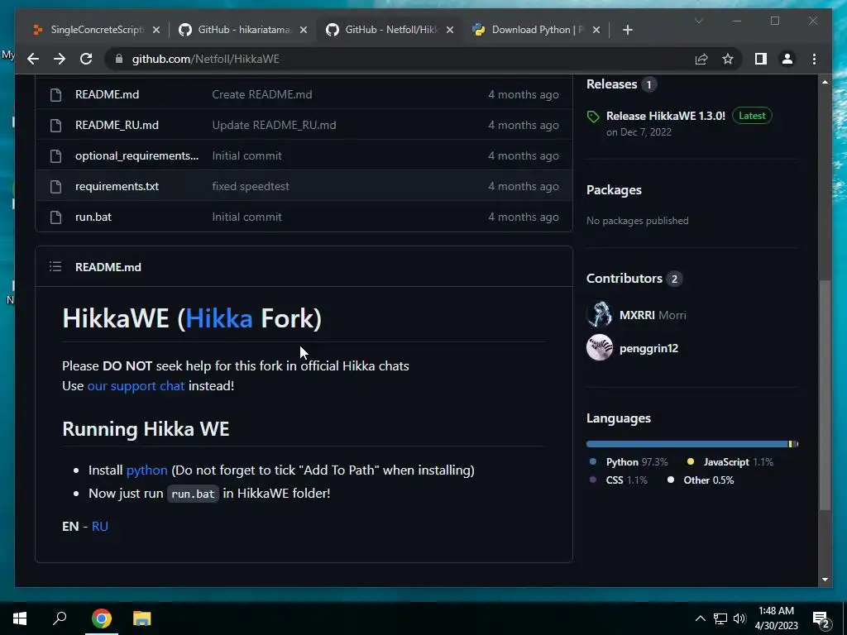Viewport: 847px width, 635px height.
Task: Close the Download Python tab
Action: [x=596, y=30]
